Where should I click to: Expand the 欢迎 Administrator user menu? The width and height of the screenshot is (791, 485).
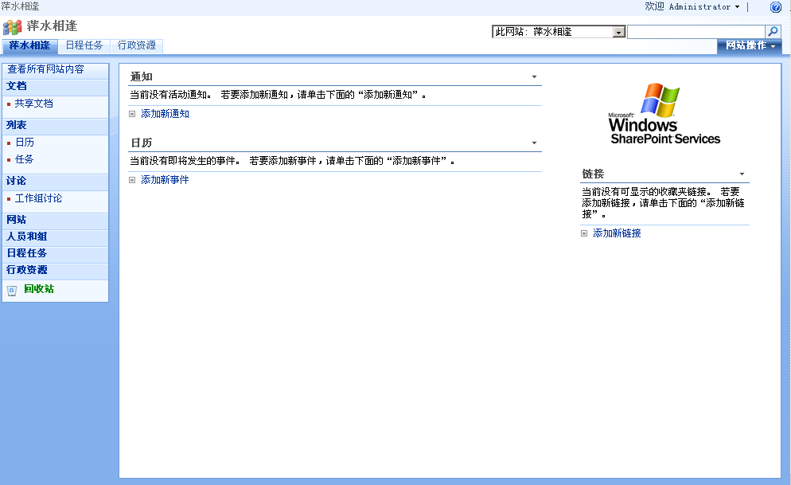point(692,6)
